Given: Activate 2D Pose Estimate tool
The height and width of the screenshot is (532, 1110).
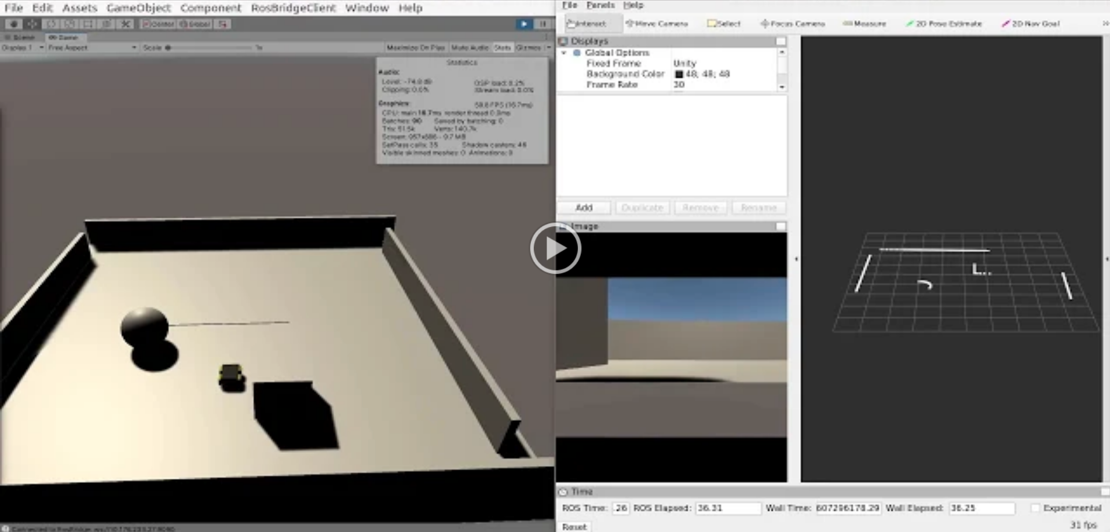Looking at the screenshot, I should coord(944,24).
